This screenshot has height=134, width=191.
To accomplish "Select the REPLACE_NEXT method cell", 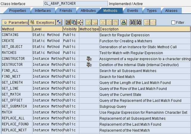I will coord(17,130).
